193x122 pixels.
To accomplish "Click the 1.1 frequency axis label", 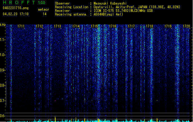I will pos(2,40).
